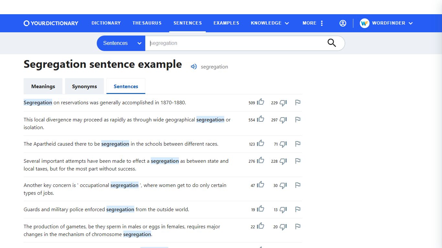Image resolution: width=442 pixels, height=248 pixels.
Task: Upvote the '1870-1880 reservations' sentence
Action: pyautogui.click(x=260, y=102)
